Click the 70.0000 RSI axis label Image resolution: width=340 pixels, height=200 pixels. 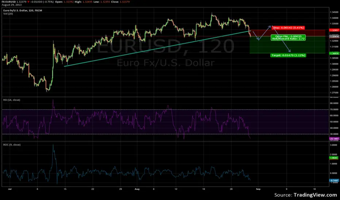click(334, 109)
